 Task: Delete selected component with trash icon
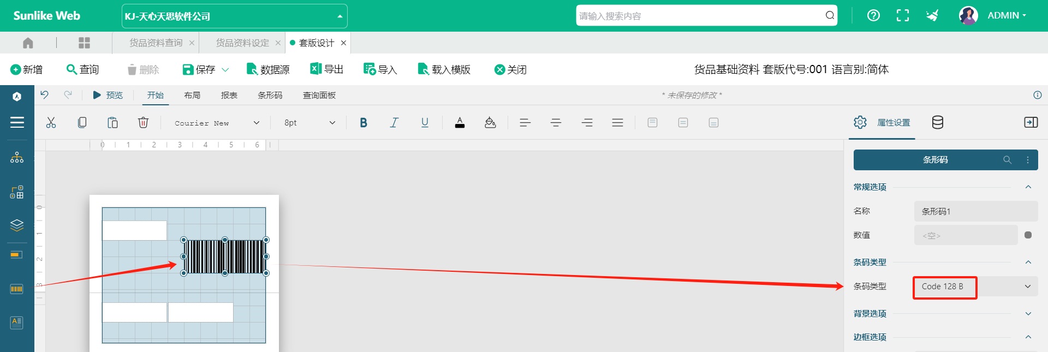pyautogui.click(x=143, y=123)
